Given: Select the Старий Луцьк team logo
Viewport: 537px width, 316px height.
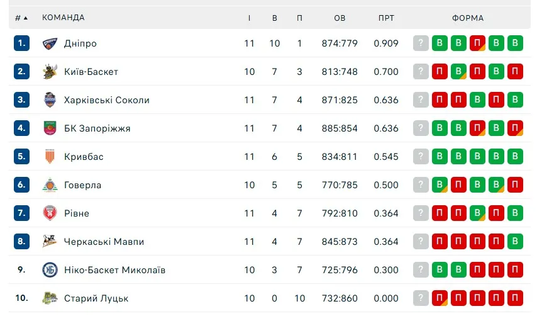Looking at the screenshot, I should click(x=50, y=298).
